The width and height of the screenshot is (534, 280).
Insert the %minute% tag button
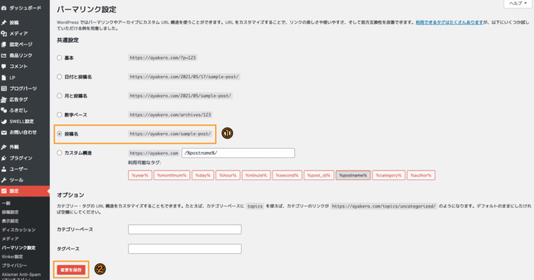(x=256, y=175)
